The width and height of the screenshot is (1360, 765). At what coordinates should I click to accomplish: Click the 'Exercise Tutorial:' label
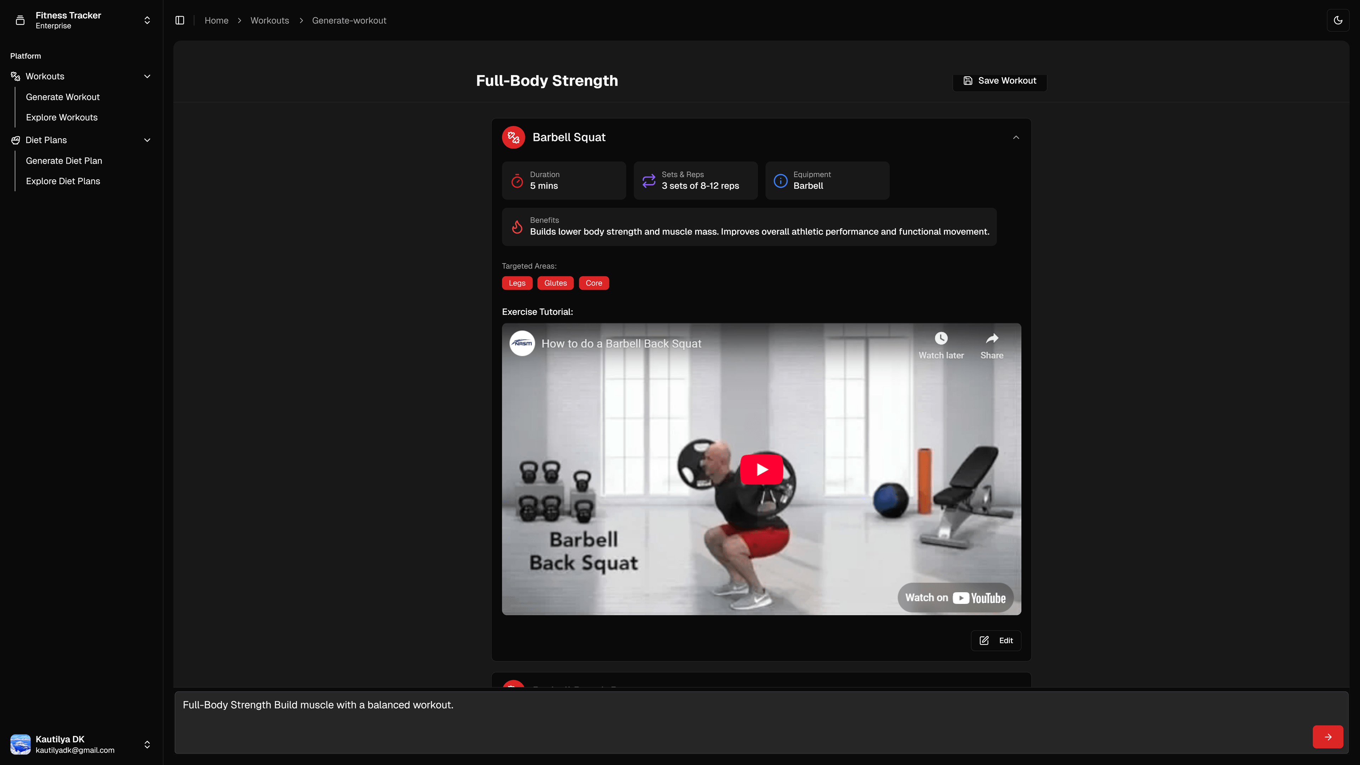[538, 312]
